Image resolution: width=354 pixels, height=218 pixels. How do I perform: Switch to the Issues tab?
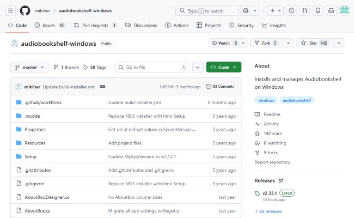point(50,26)
